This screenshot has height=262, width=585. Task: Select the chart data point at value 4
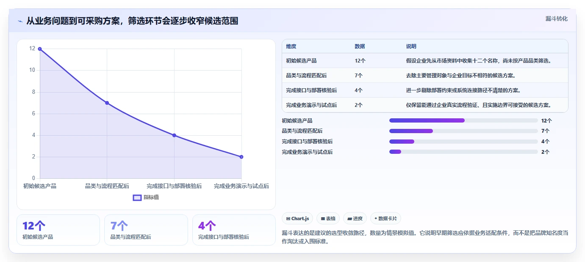174,135
